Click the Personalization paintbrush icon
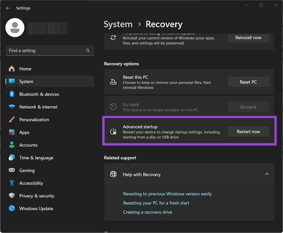 click(12, 120)
